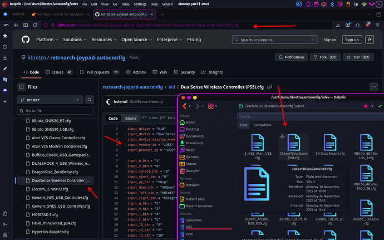
Task: Collapse the Files side panel icon
Action: tap(22, 87)
